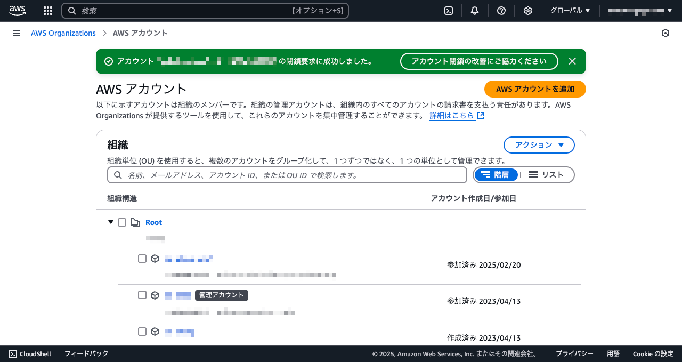Open the Root link
This screenshot has height=362, width=682.
pos(153,222)
